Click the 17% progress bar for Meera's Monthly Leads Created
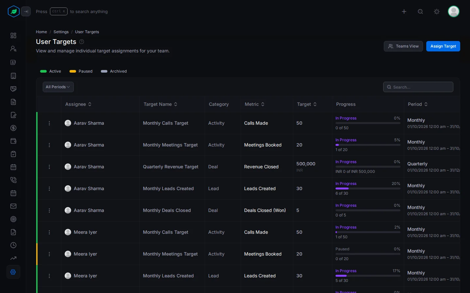Image resolution: width=470 pixels, height=293 pixels. (368, 276)
